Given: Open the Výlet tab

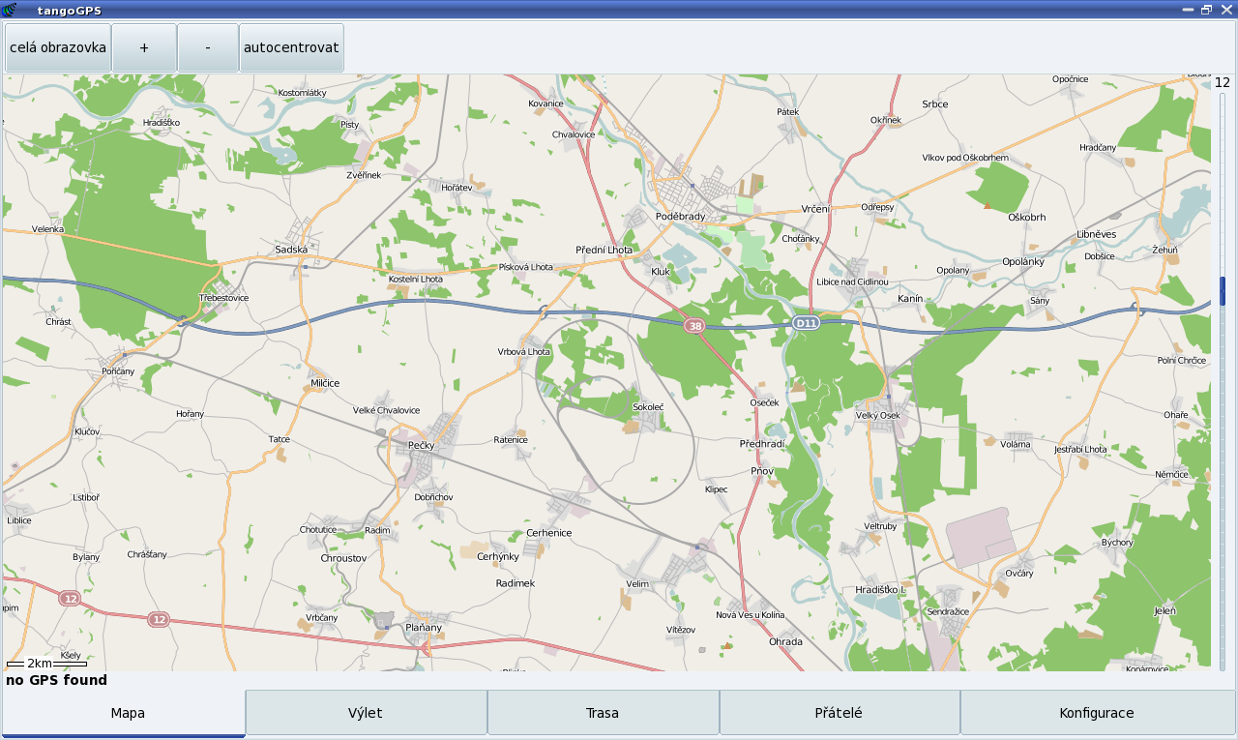Looking at the screenshot, I should 366,714.
